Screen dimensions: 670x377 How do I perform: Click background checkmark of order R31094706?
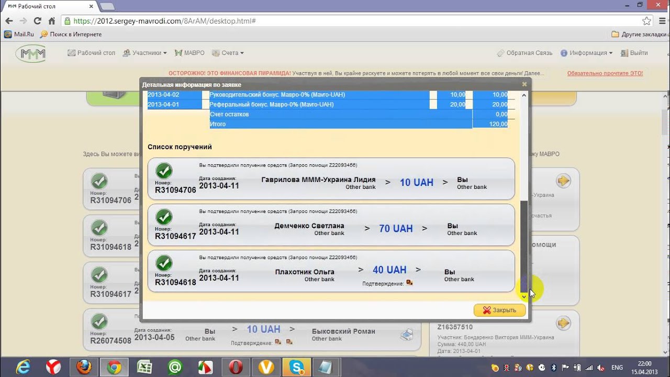click(x=99, y=181)
